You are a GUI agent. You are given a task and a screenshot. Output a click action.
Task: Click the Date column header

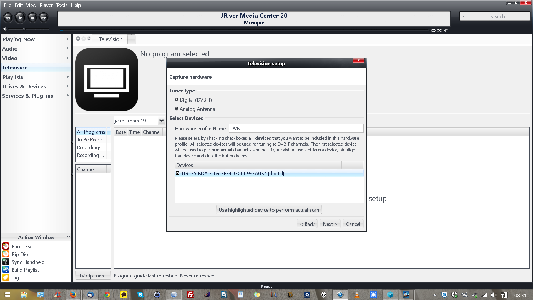coord(121,132)
